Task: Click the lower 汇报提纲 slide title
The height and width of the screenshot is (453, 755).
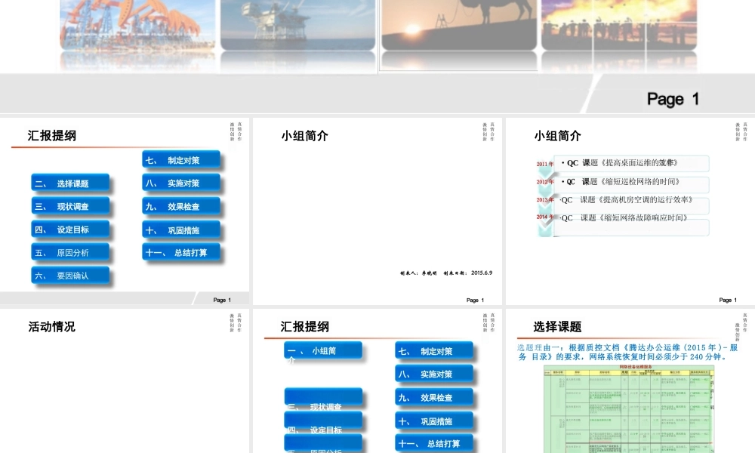Action: (x=304, y=327)
